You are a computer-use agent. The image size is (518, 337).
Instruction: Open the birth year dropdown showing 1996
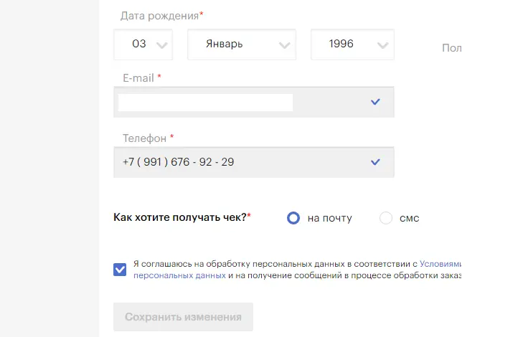(352, 44)
